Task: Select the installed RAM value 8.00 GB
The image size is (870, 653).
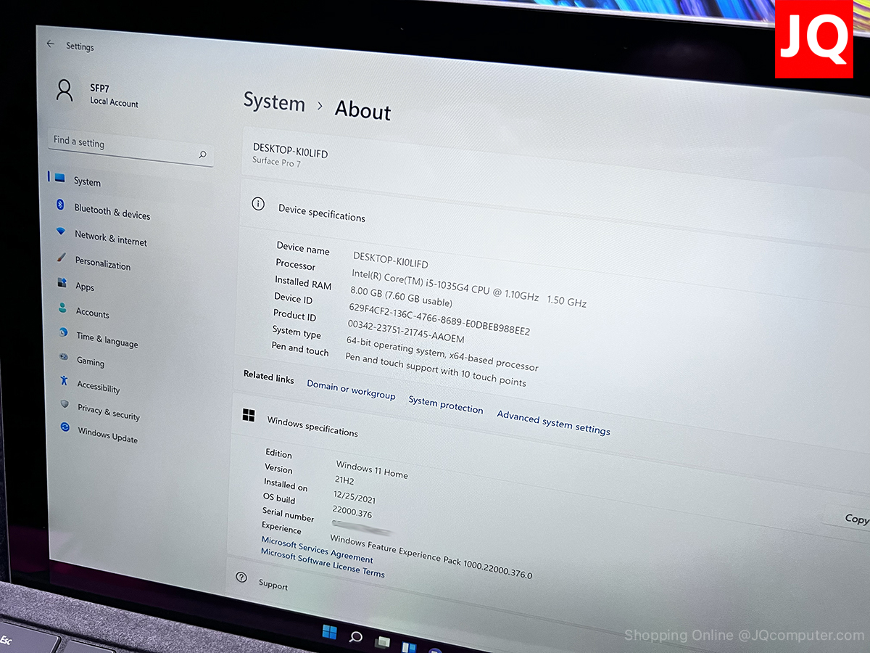Action: pos(401,297)
